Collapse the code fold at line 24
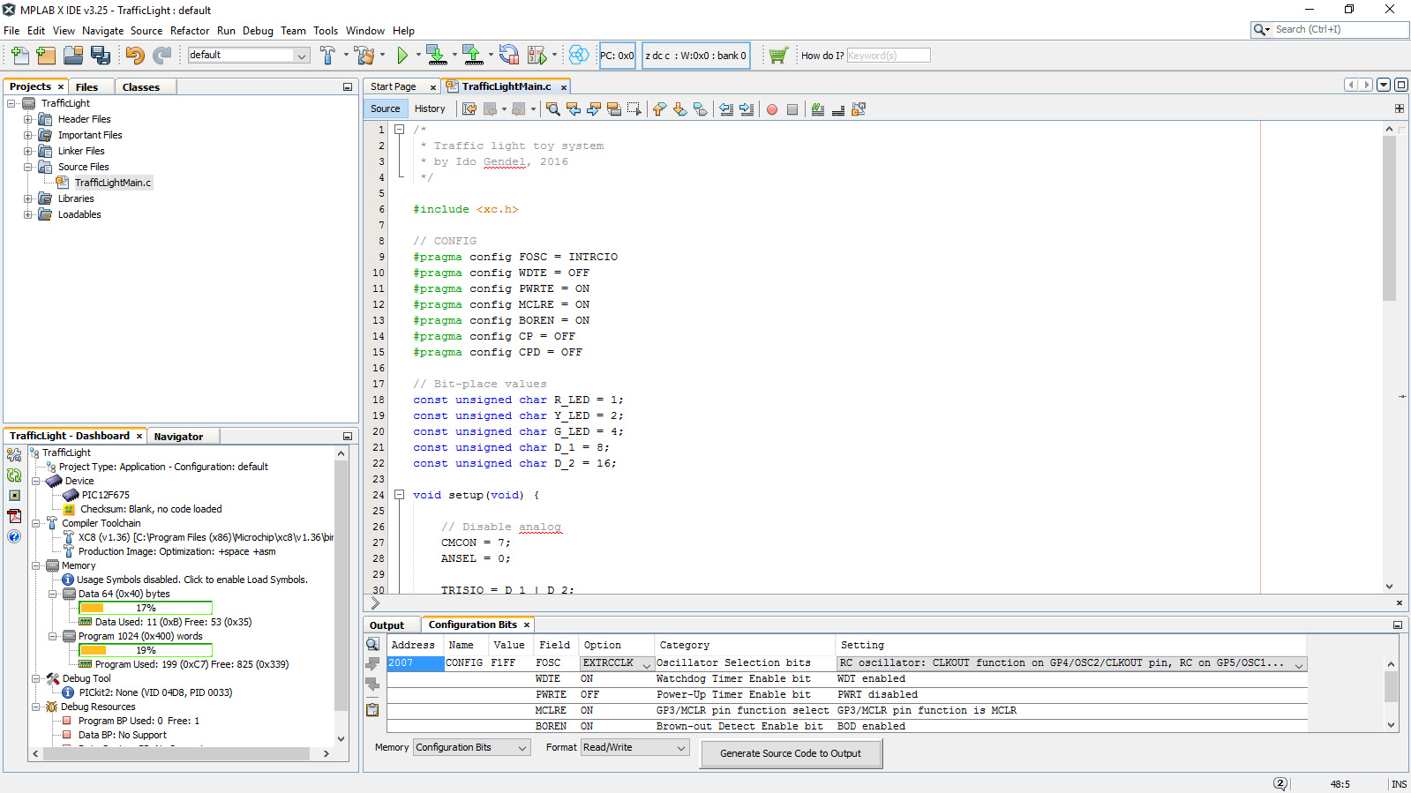 [x=399, y=495]
